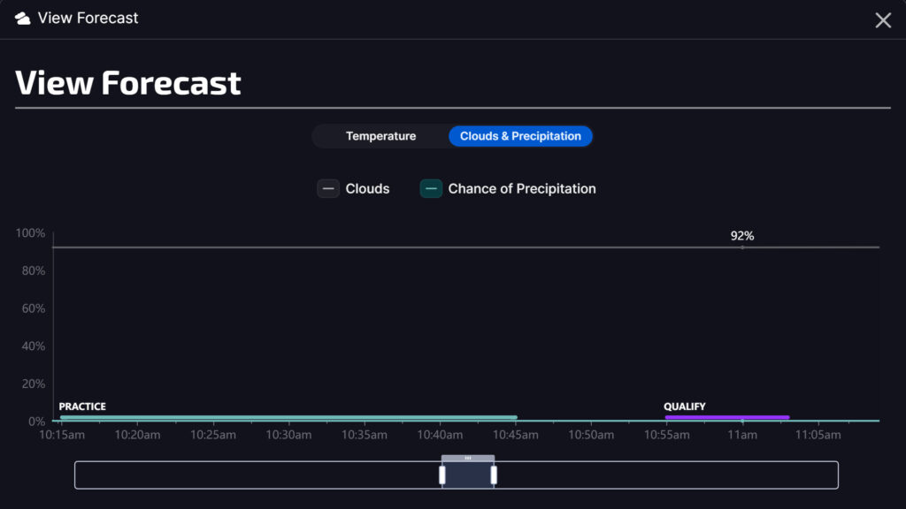This screenshot has height=509, width=906.
Task: Click the gray Clouds legend swatch icon
Action: coord(328,188)
